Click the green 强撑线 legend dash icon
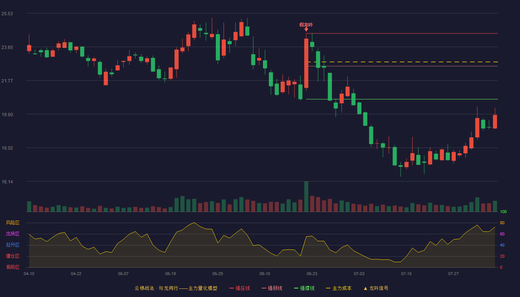This screenshot has height=297, width=520. (x=296, y=288)
